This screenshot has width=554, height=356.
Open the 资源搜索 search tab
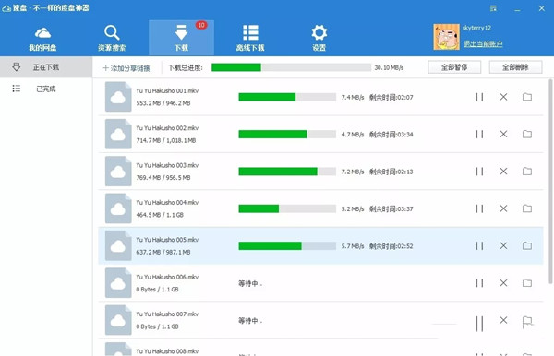tap(112, 38)
